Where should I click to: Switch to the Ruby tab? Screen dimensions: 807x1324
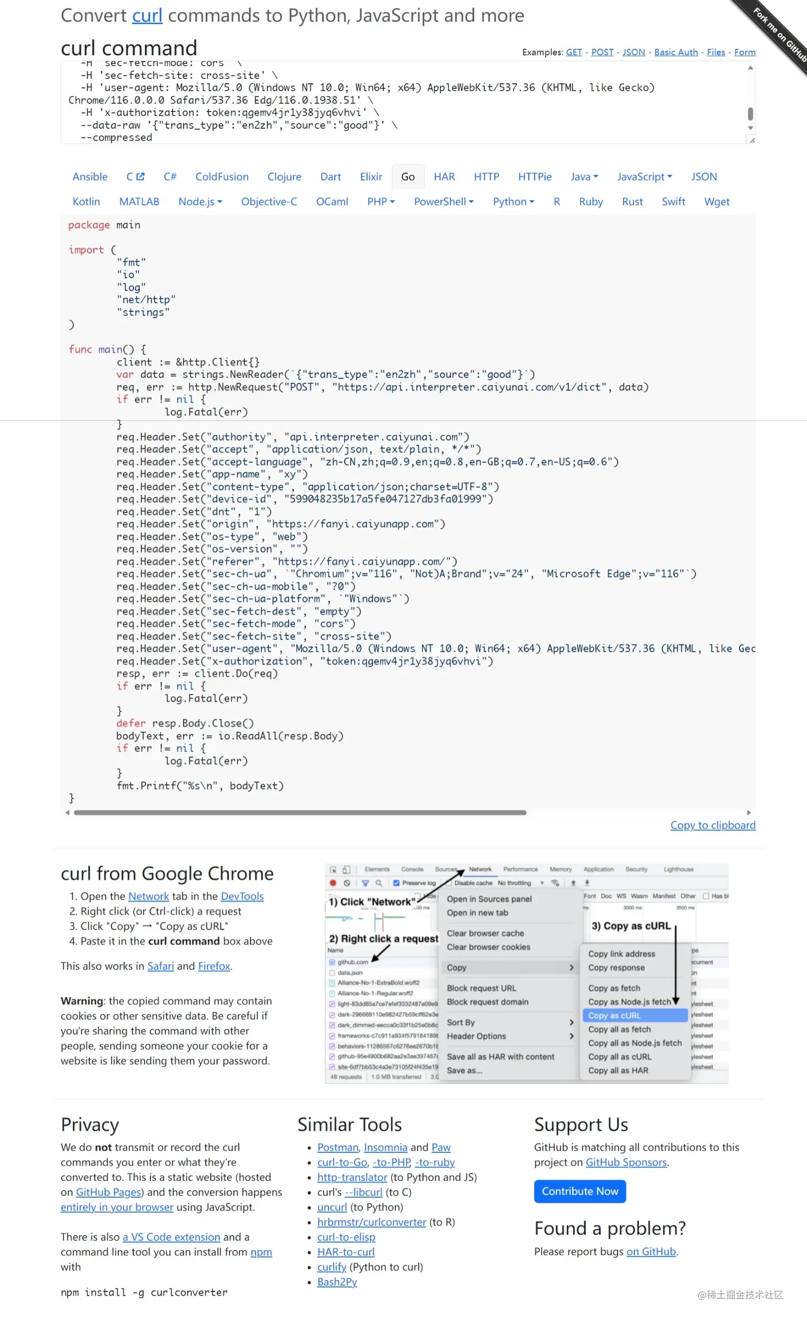pos(591,202)
